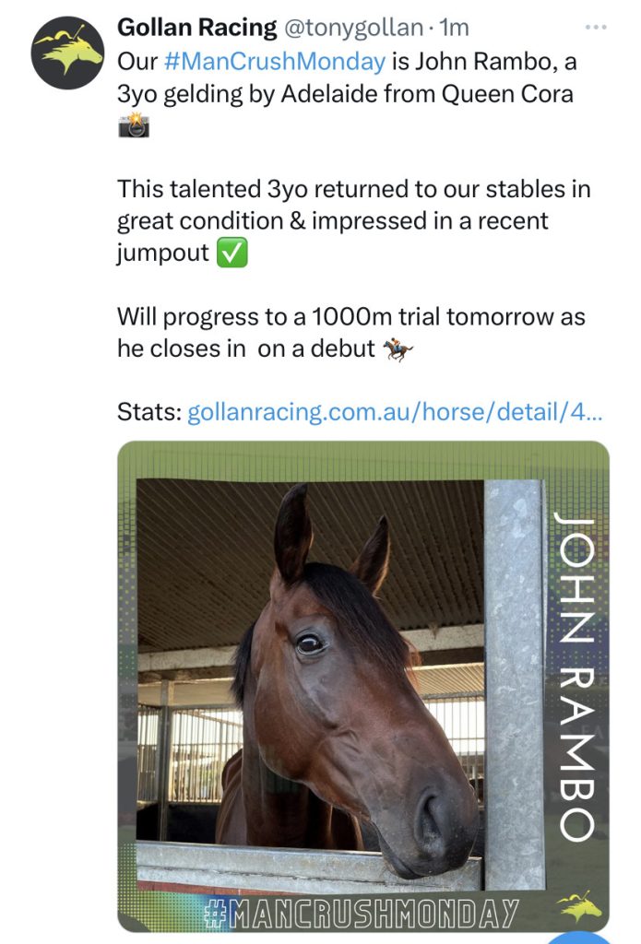
Task: Click the Gollan logo in image corner
Action: click(579, 907)
